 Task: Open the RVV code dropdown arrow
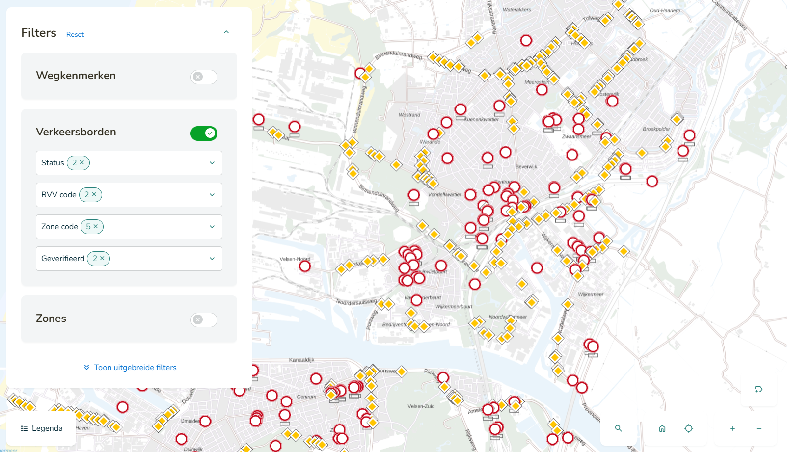[x=212, y=195]
